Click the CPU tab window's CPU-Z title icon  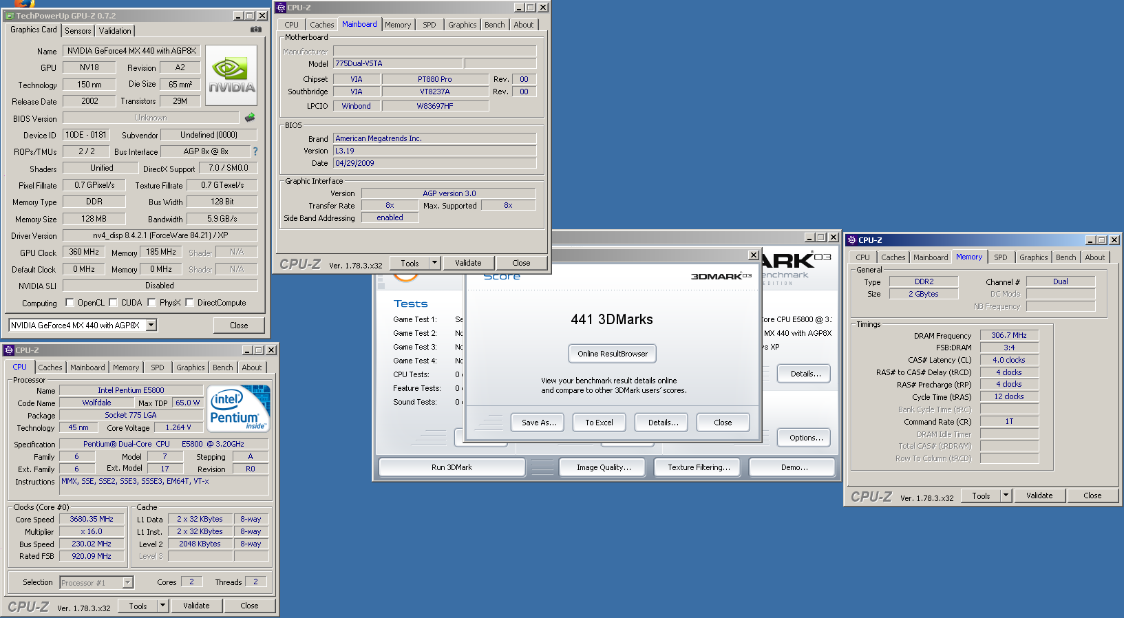9,350
